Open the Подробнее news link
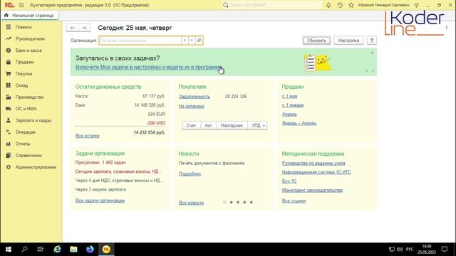 190,174
